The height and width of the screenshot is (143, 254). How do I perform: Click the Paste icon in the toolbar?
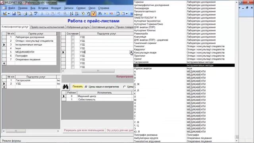click(53, 14)
